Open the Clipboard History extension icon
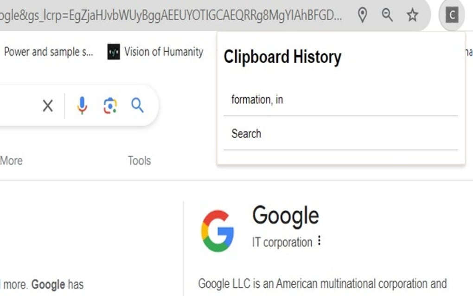This screenshot has height=296, width=473. coord(451,14)
